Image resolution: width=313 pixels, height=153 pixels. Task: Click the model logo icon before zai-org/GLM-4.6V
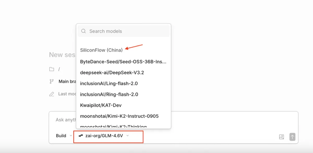[x=81, y=136]
